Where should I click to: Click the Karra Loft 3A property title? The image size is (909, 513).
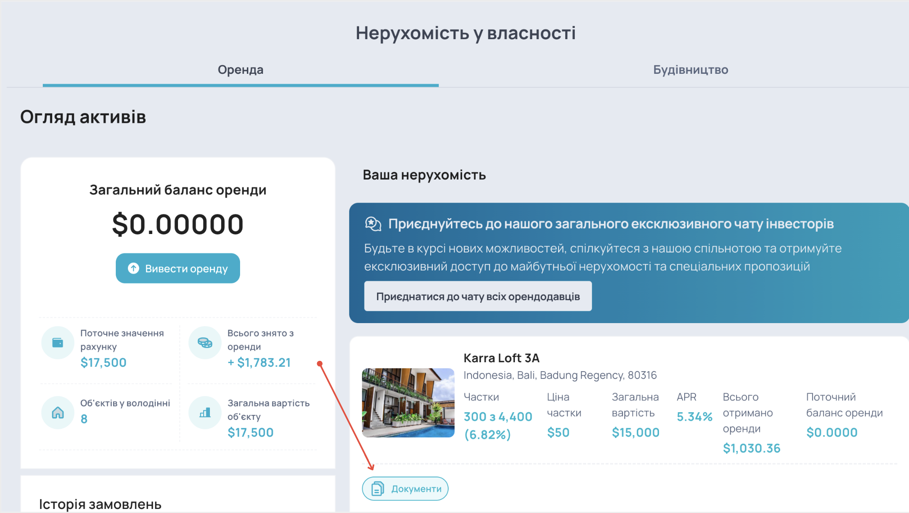click(501, 358)
